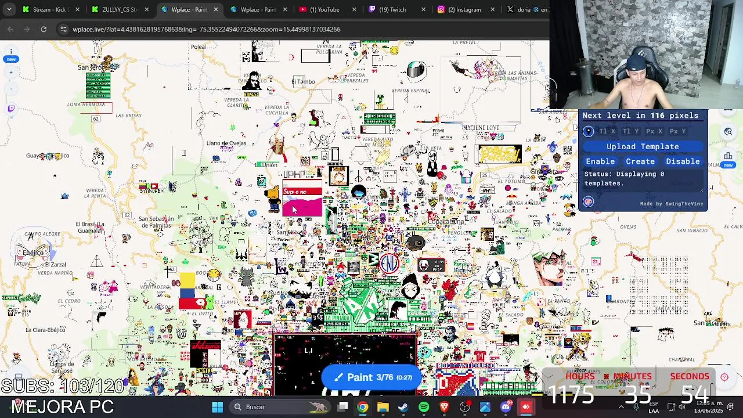The image size is (743, 418).
Task: Click the Tl X coordinate field
Action: point(607,131)
